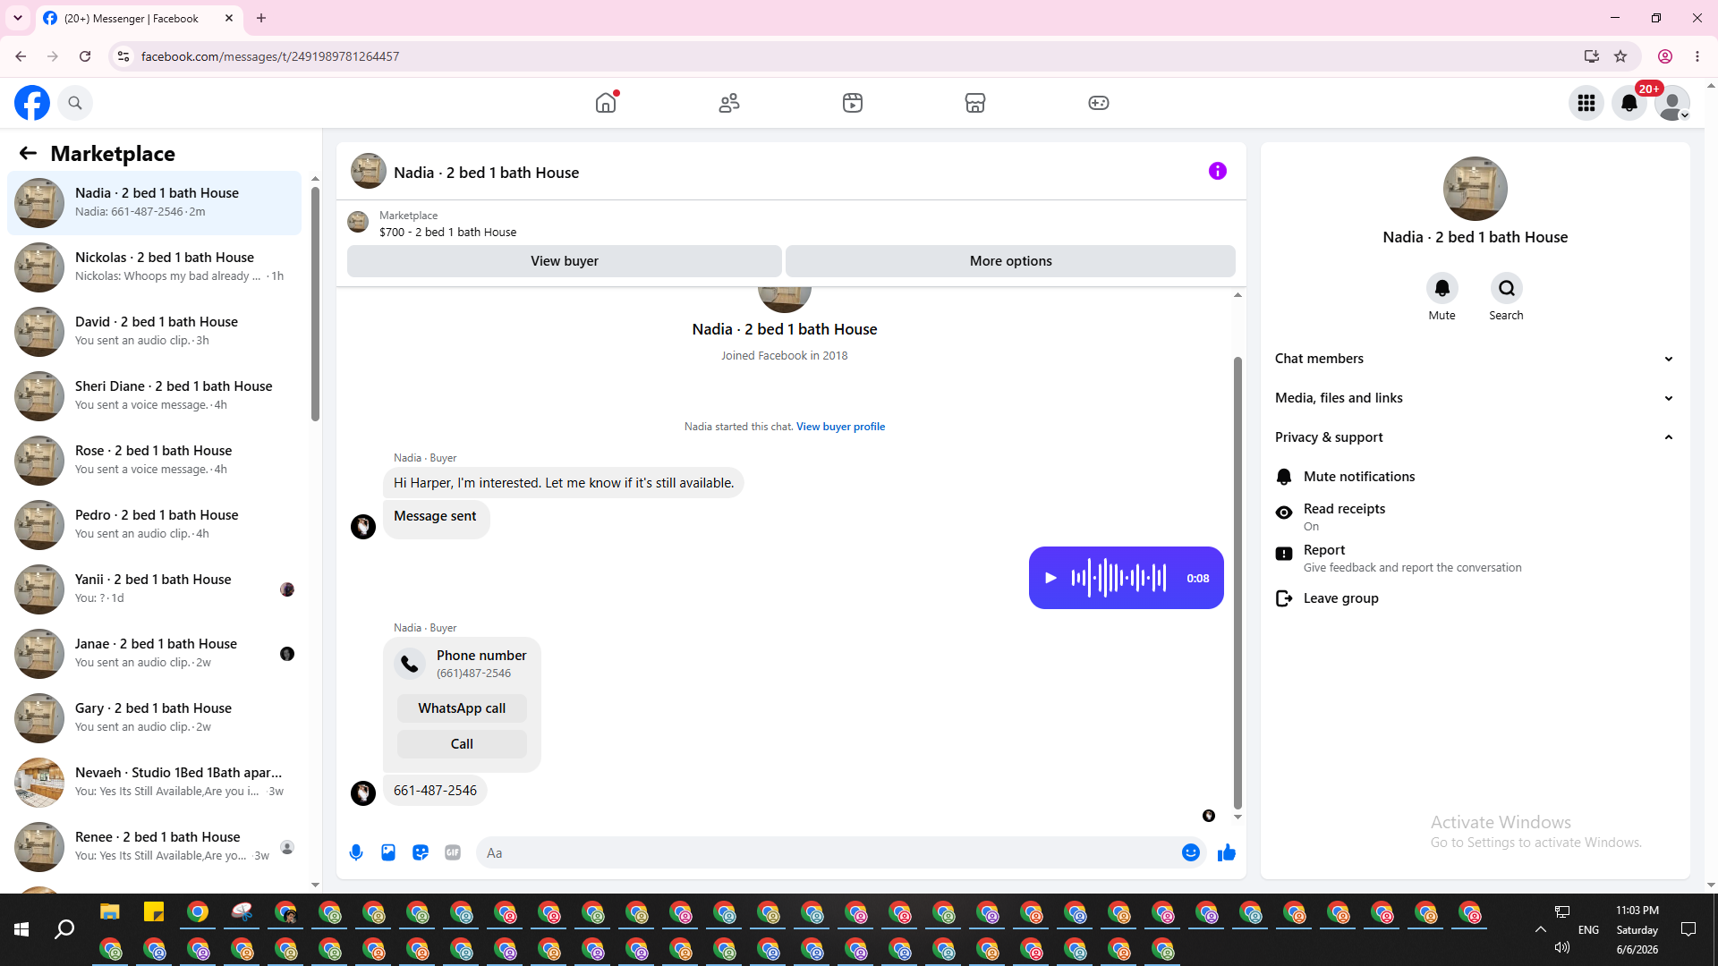This screenshot has width=1718, height=966.
Task: Open Facebook home feed icon
Action: (x=606, y=103)
